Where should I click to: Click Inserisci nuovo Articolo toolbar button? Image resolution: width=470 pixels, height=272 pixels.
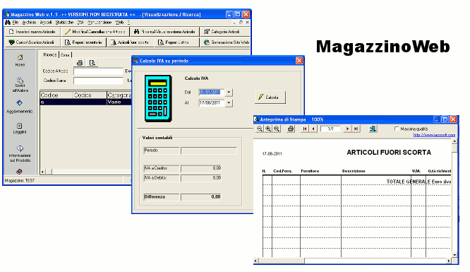click(x=32, y=32)
